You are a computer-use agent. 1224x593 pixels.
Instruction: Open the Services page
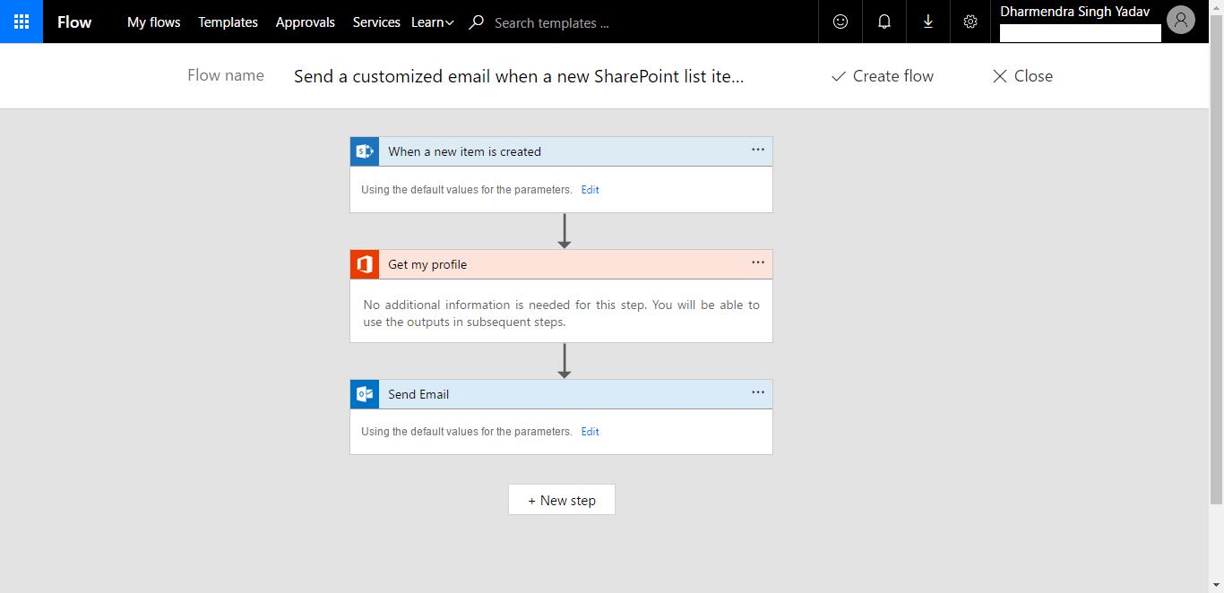[x=376, y=22]
